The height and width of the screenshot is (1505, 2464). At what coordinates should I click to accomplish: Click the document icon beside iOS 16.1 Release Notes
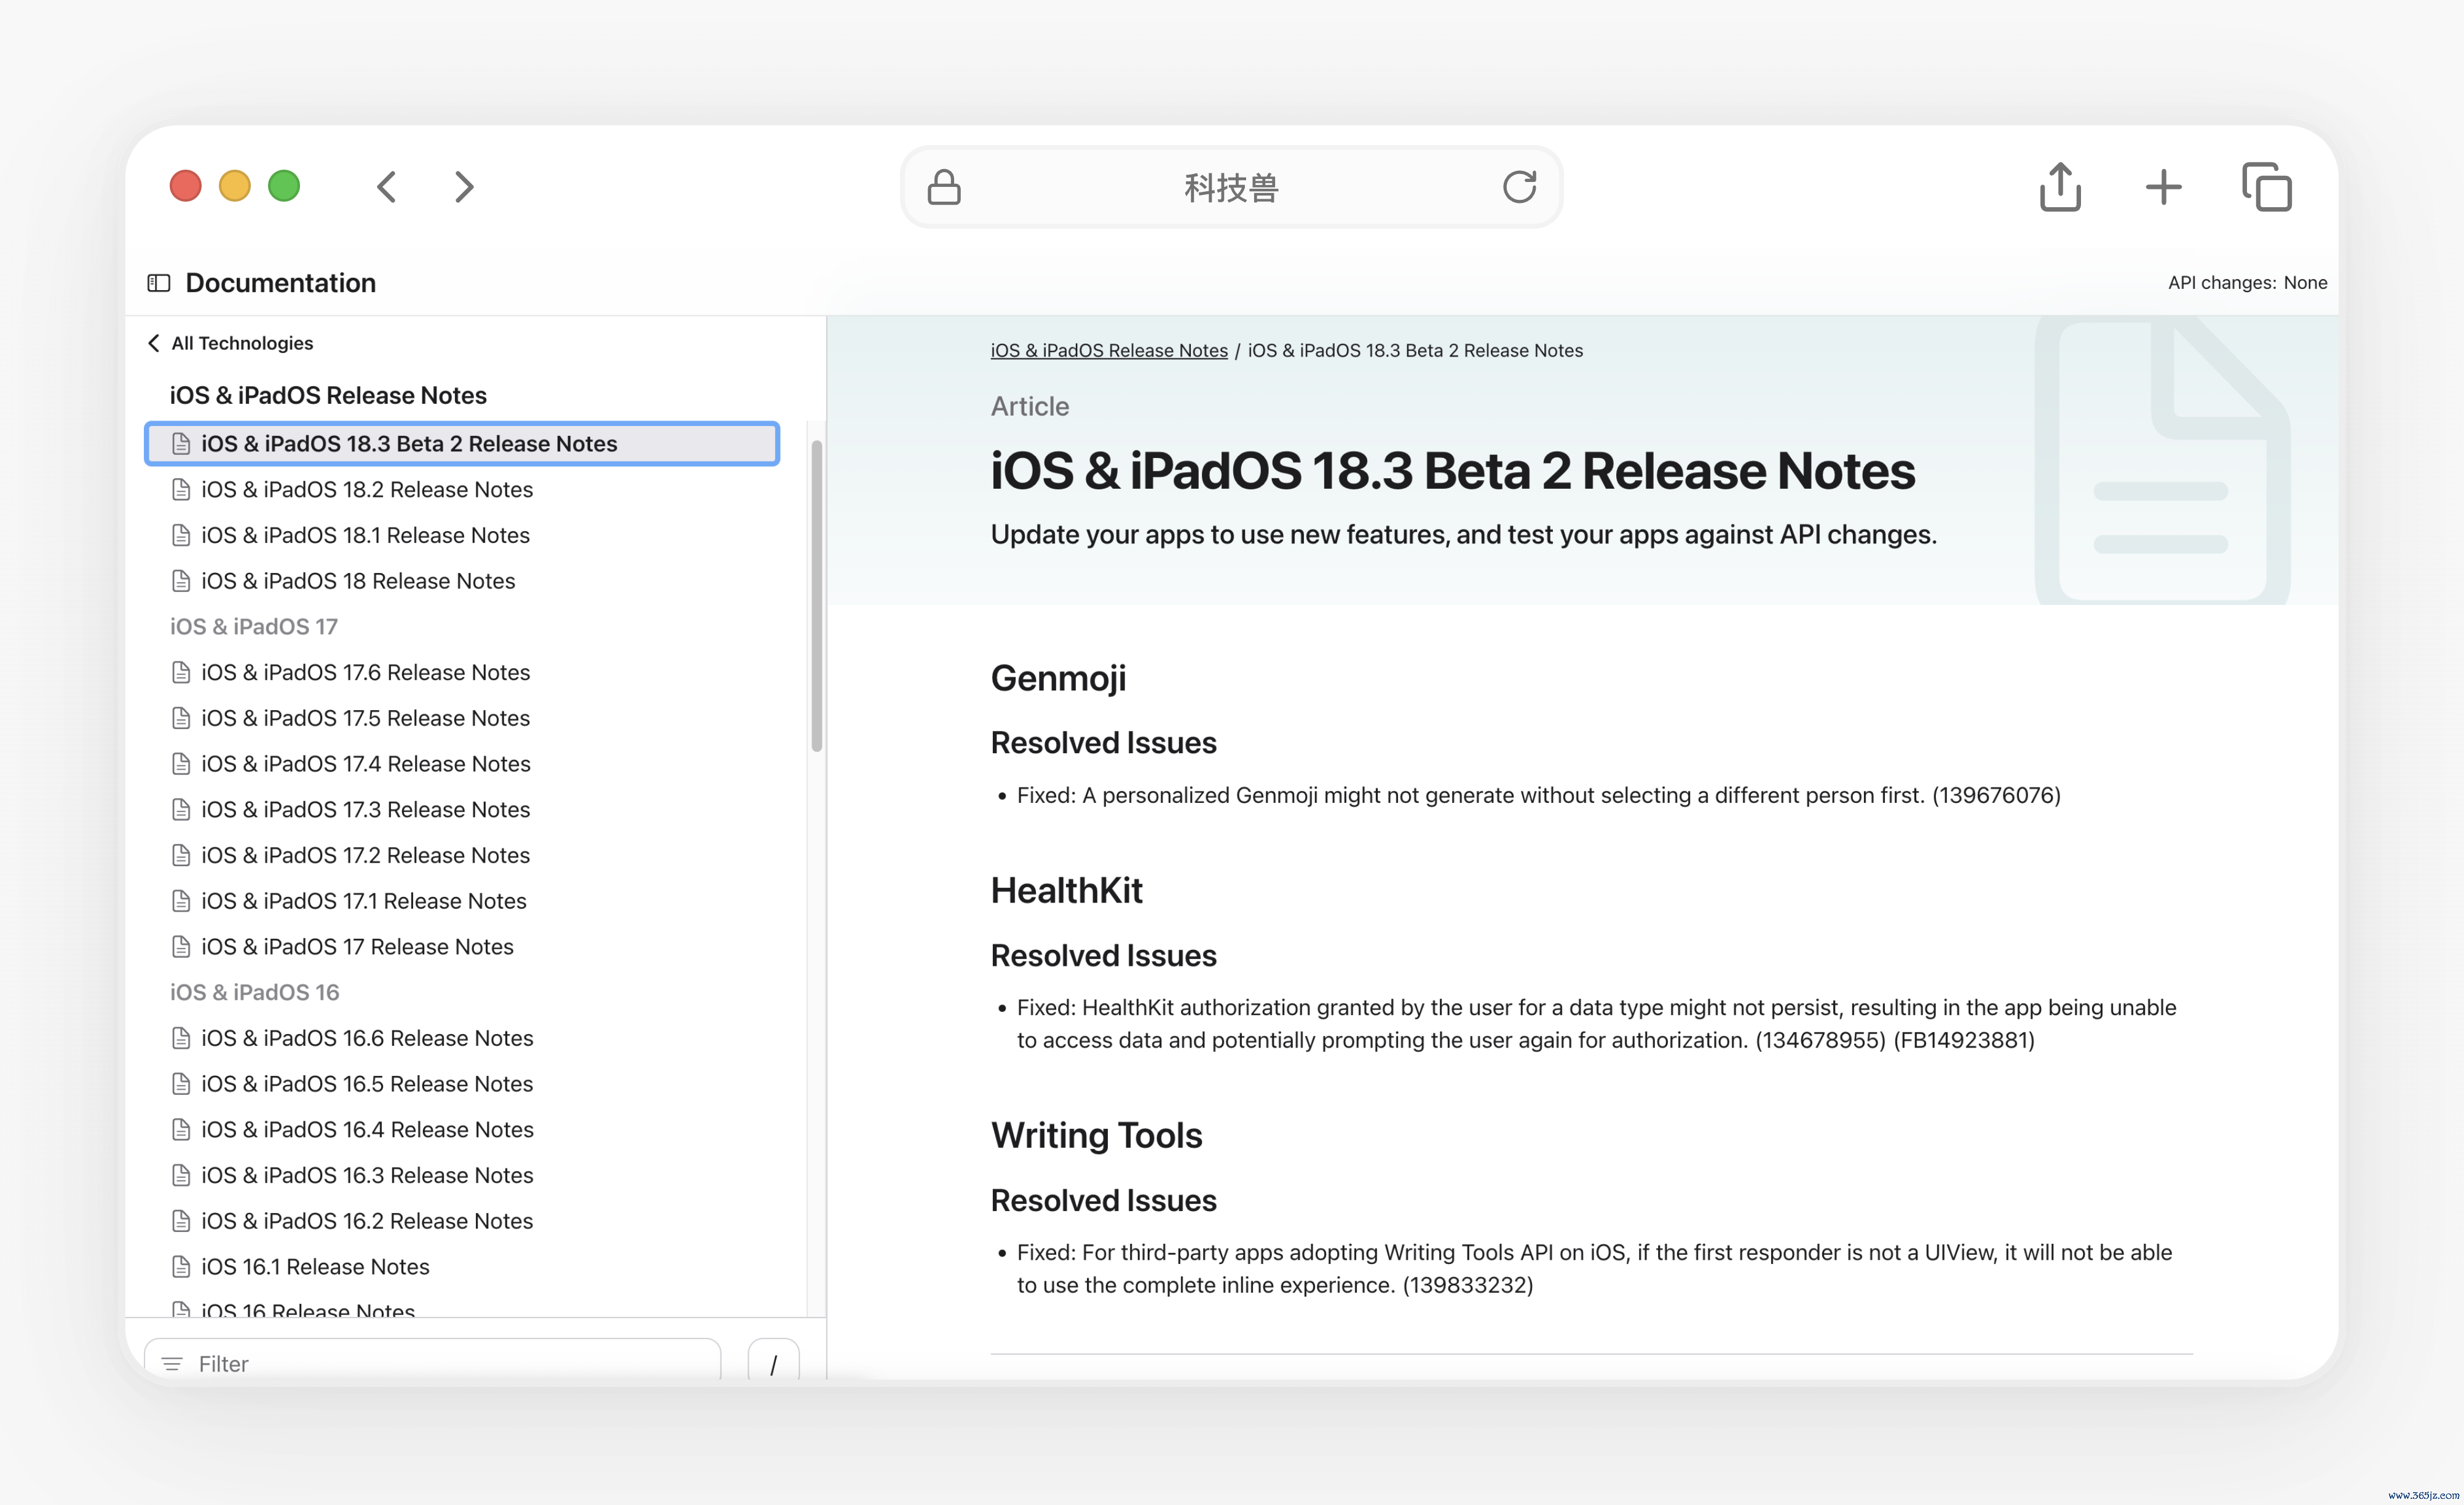181,1267
